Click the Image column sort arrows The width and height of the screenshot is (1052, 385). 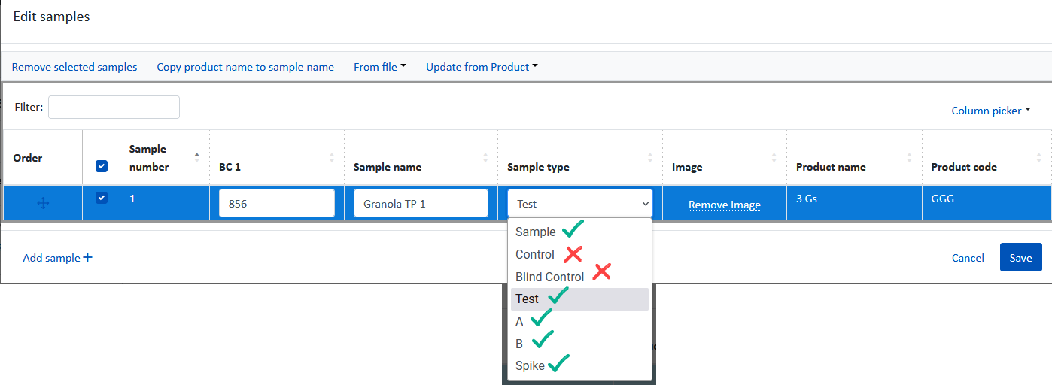(774, 157)
